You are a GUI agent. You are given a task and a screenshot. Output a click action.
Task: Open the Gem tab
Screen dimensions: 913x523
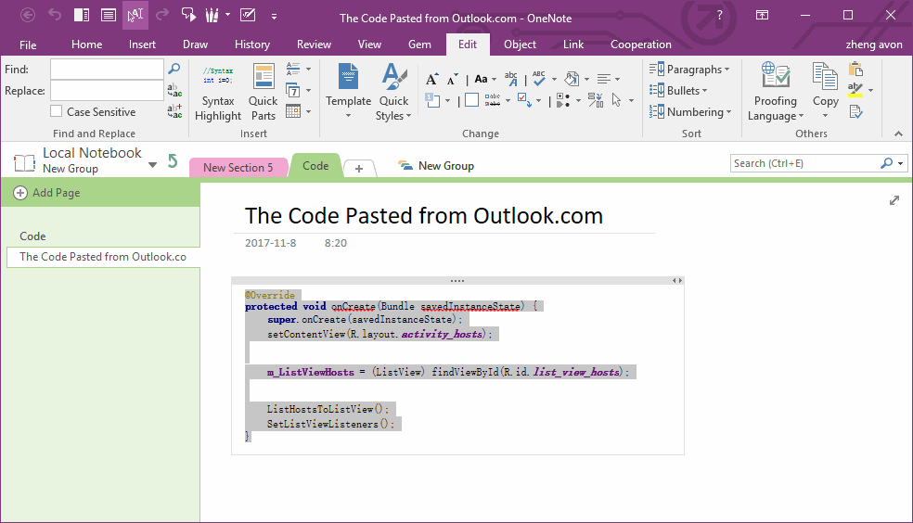[419, 45]
